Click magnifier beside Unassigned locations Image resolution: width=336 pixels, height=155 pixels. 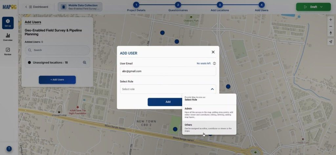(84, 62)
